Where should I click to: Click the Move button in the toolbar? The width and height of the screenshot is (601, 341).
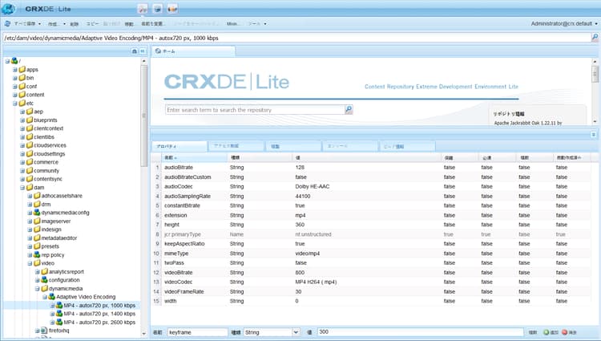[x=129, y=24]
